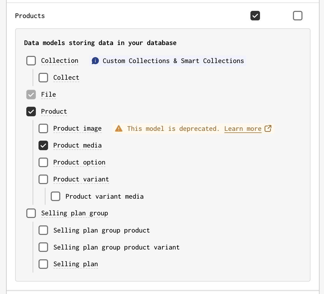Click Selling plan group product variant label
Viewport: 324px width, 294px height.
(117, 247)
